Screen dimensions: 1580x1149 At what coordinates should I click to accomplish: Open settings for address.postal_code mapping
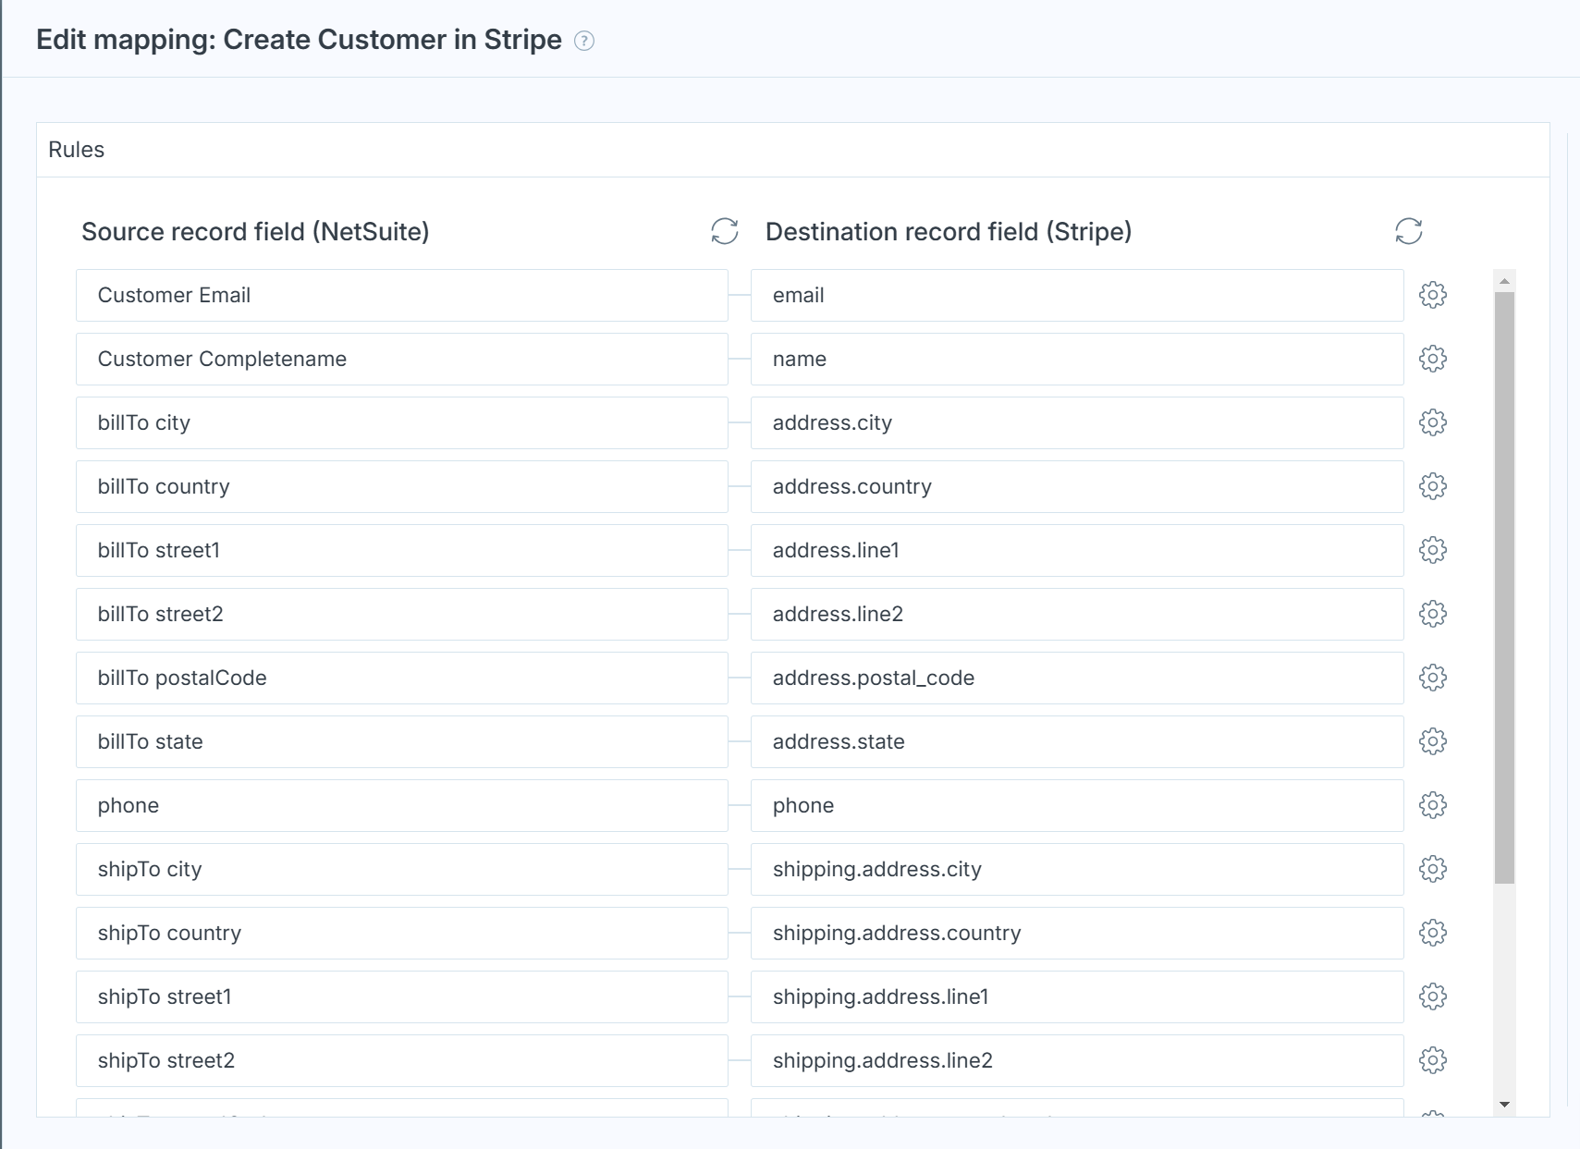[x=1432, y=678]
